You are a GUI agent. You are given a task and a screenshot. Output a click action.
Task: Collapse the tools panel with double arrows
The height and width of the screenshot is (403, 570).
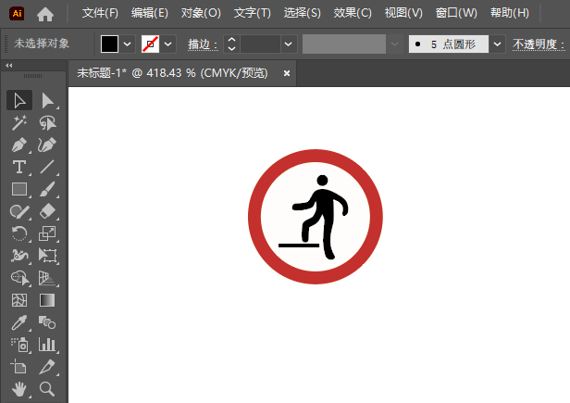click(9, 65)
